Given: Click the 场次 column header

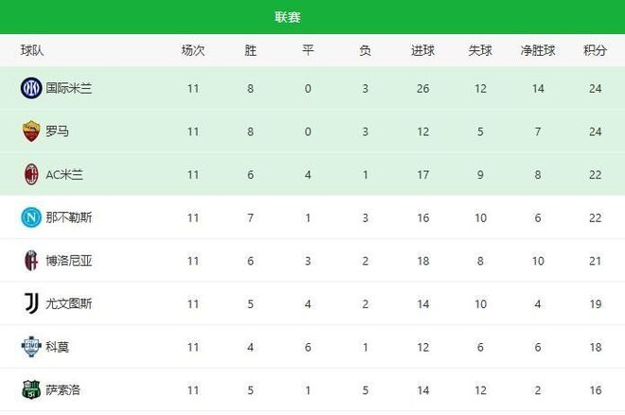Looking at the screenshot, I should tap(193, 51).
